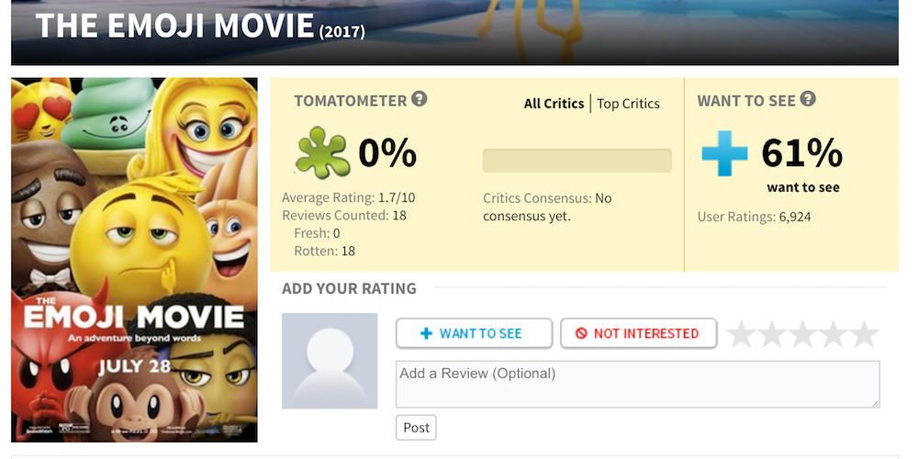Switch to the All Critics tab

click(x=554, y=104)
